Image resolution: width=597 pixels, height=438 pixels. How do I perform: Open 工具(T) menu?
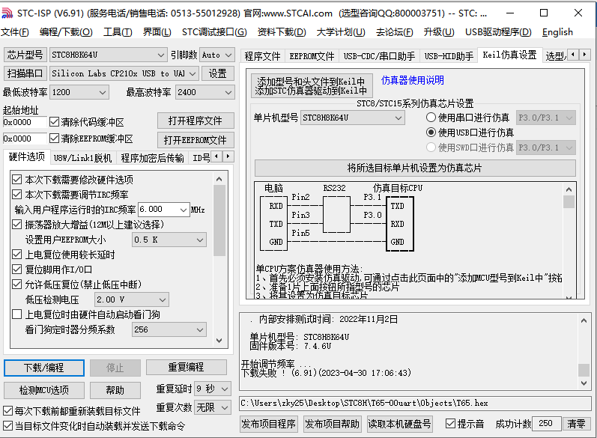click(x=118, y=32)
